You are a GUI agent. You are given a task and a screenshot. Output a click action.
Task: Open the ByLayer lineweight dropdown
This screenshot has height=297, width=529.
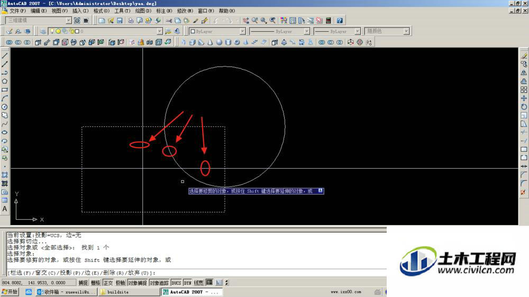point(357,31)
